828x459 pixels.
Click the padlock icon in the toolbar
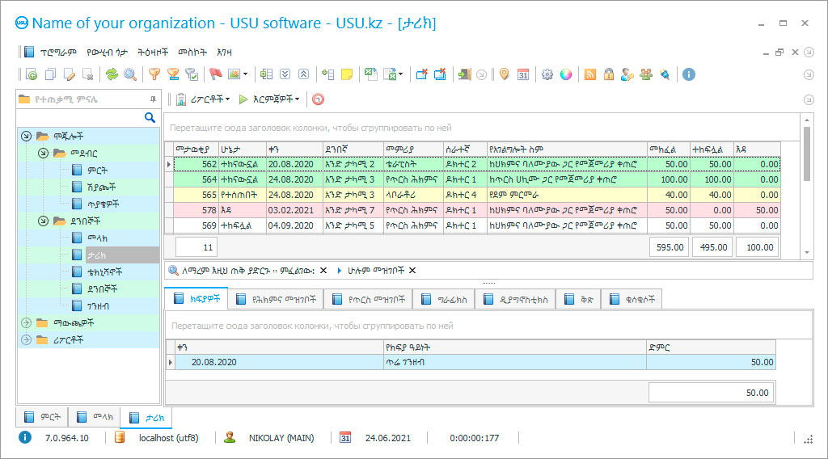(x=608, y=74)
